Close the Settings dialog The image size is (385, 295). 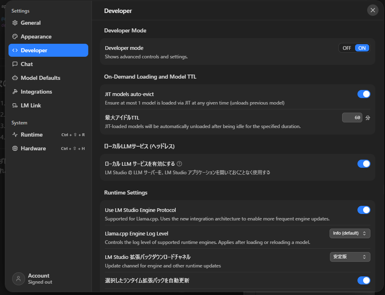point(372,10)
